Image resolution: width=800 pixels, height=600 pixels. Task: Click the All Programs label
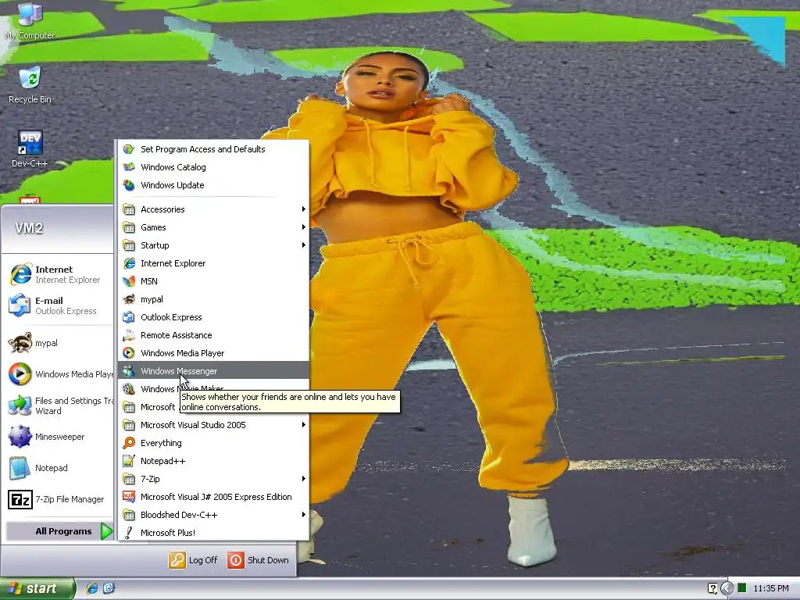(63, 531)
